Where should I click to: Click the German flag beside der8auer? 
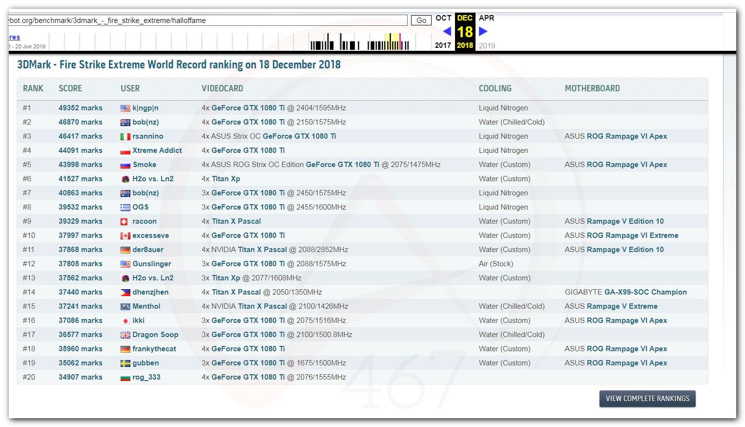click(x=125, y=250)
